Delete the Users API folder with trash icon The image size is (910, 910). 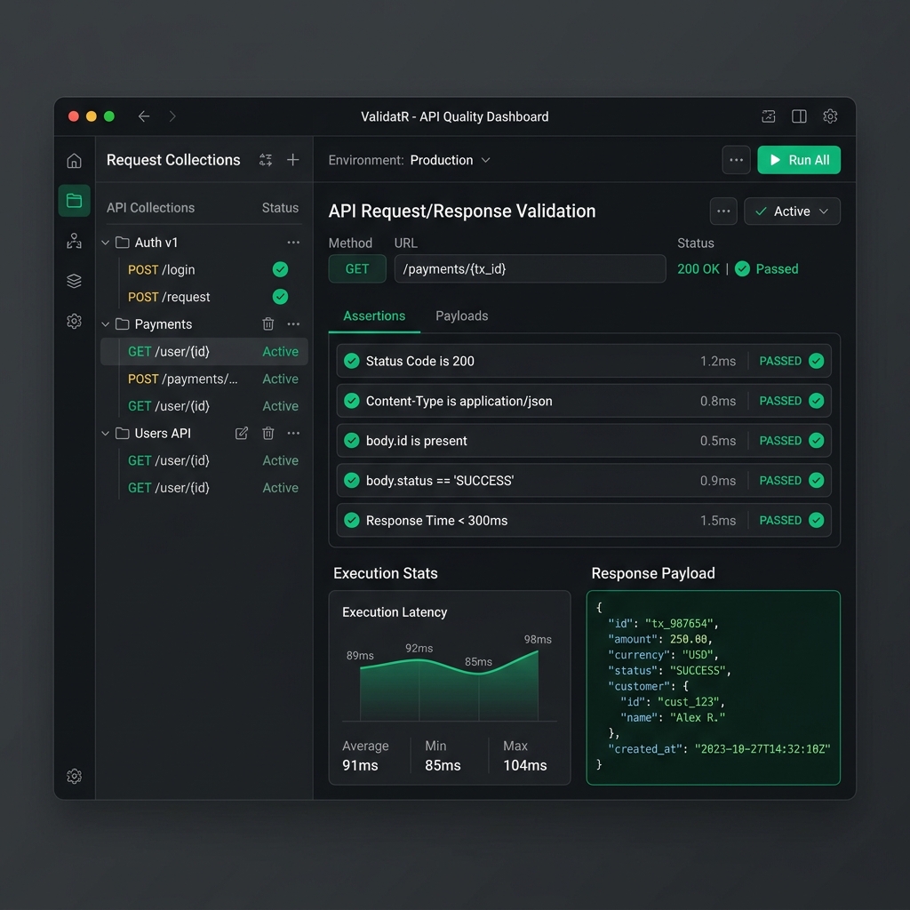pos(268,433)
